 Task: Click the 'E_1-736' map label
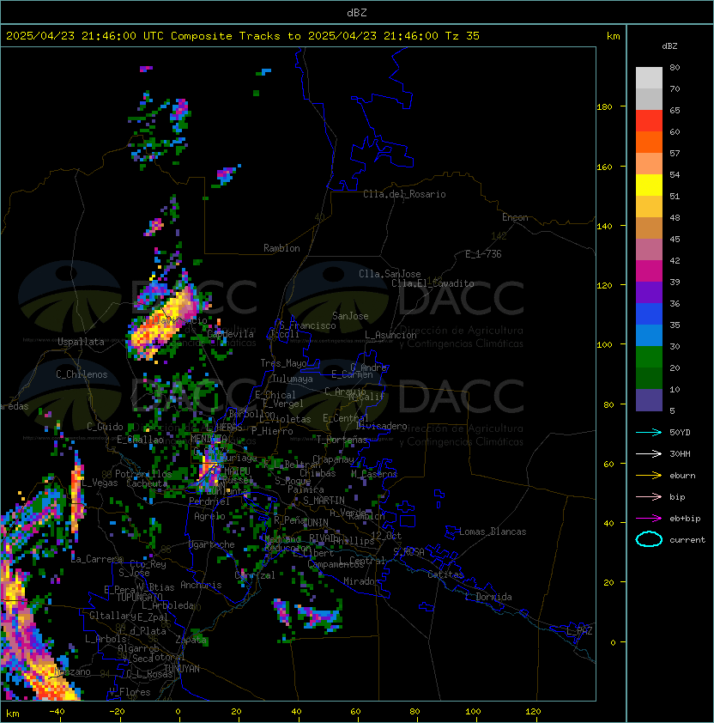(x=483, y=254)
